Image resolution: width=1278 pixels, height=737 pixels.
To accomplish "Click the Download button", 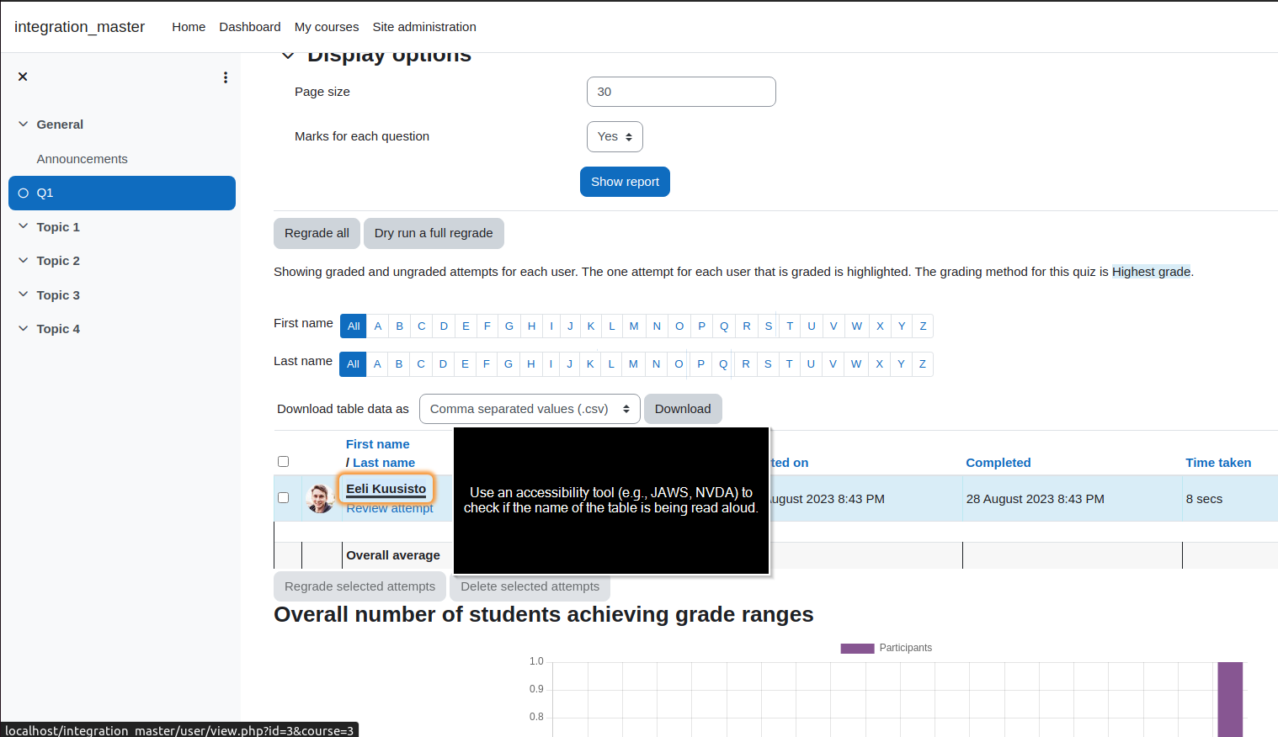I will click(683, 409).
